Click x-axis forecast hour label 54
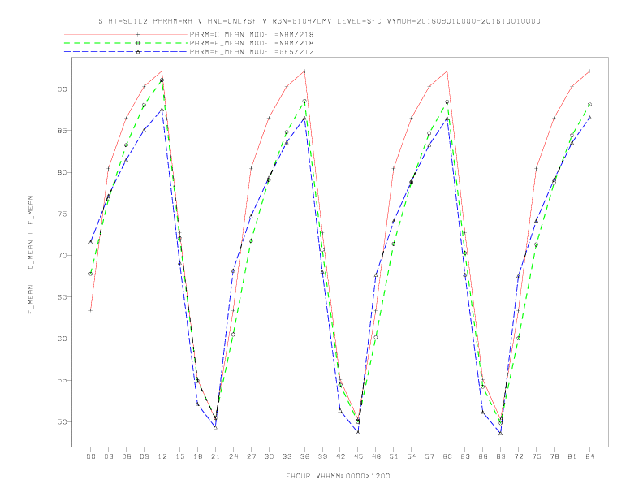Screen dimensions: 643x497 pos(412,456)
